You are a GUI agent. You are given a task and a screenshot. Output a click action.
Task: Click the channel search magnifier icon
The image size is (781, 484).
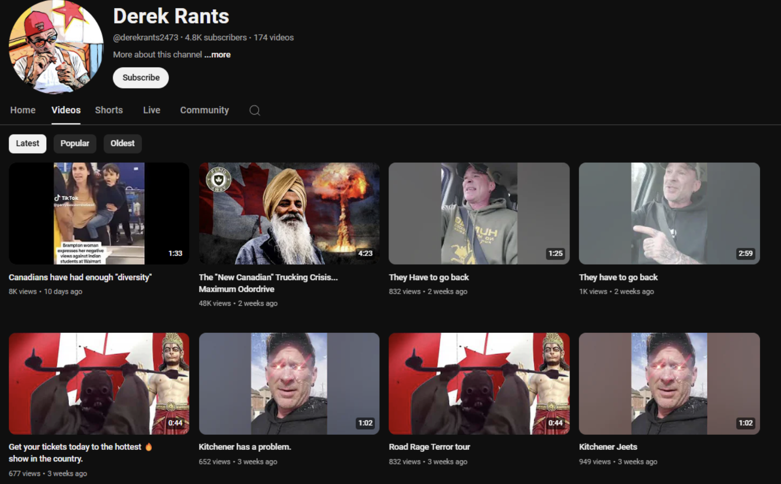tap(255, 110)
